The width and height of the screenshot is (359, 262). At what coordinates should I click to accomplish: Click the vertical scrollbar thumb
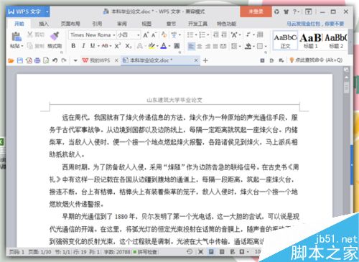(346, 88)
